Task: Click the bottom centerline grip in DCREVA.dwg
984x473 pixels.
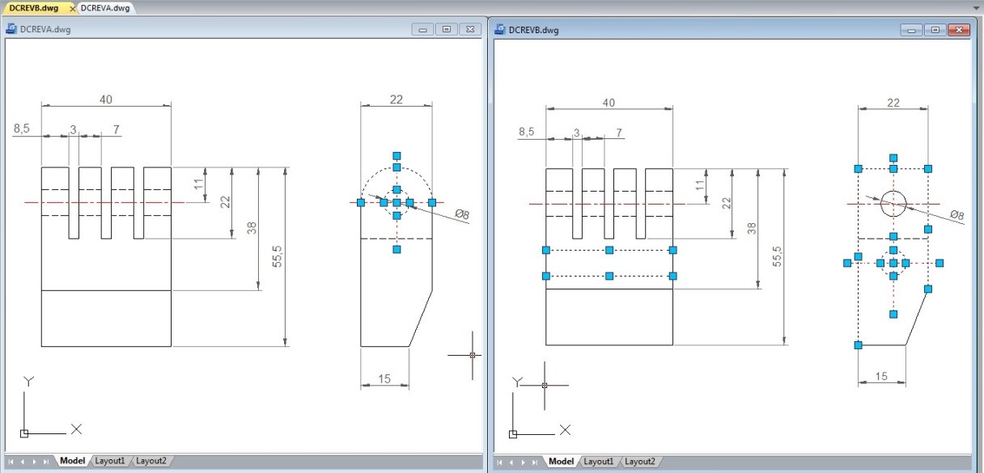Action: pyautogui.click(x=397, y=249)
